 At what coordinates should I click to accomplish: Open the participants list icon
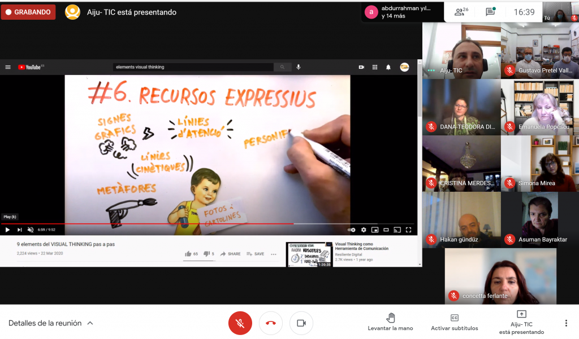point(461,12)
